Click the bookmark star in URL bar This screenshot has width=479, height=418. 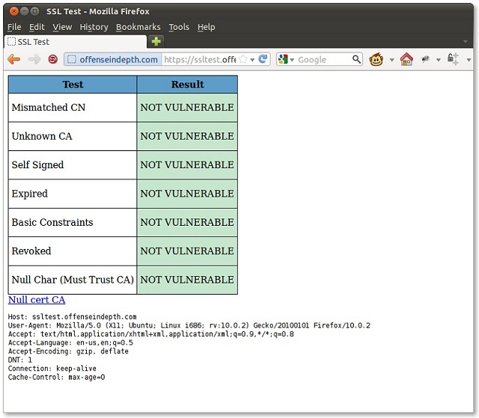pyautogui.click(x=242, y=59)
